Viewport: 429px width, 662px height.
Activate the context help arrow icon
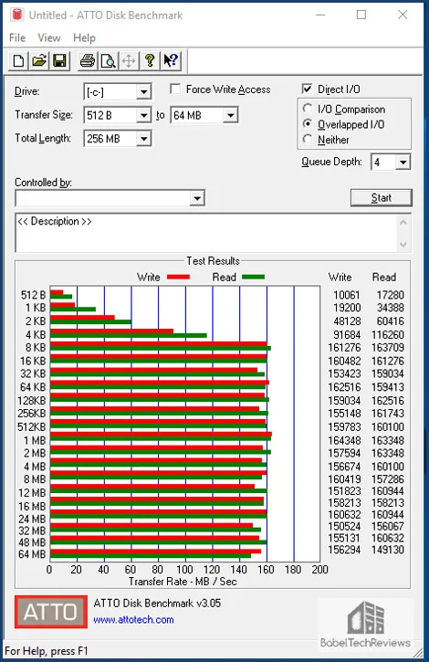pyautogui.click(x=171, y=61)
